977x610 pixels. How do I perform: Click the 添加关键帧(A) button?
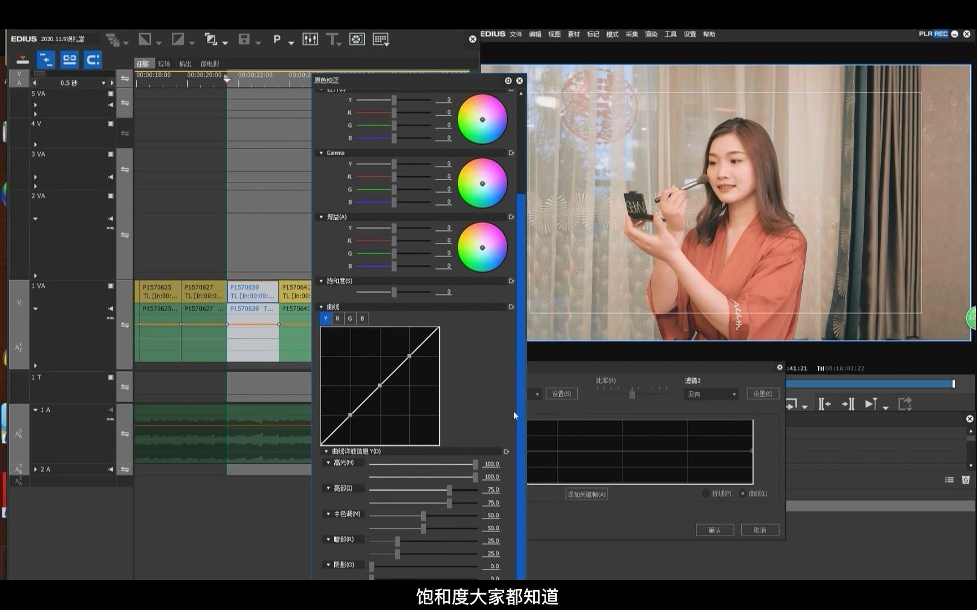[586, 494]
